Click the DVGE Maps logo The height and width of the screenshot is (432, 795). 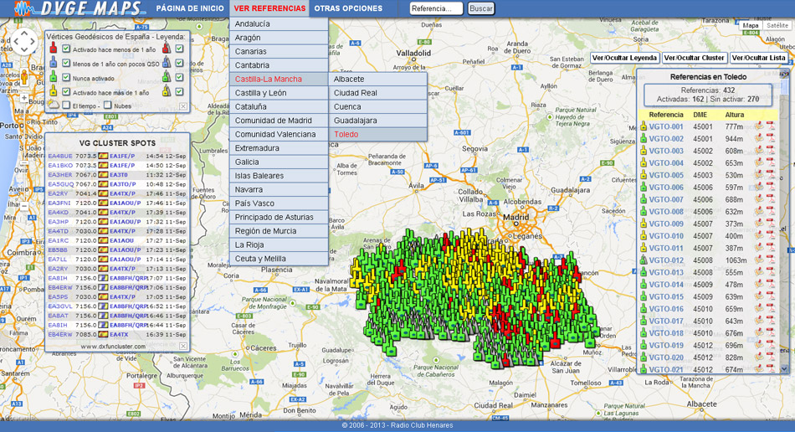click(x=79, y=8)
